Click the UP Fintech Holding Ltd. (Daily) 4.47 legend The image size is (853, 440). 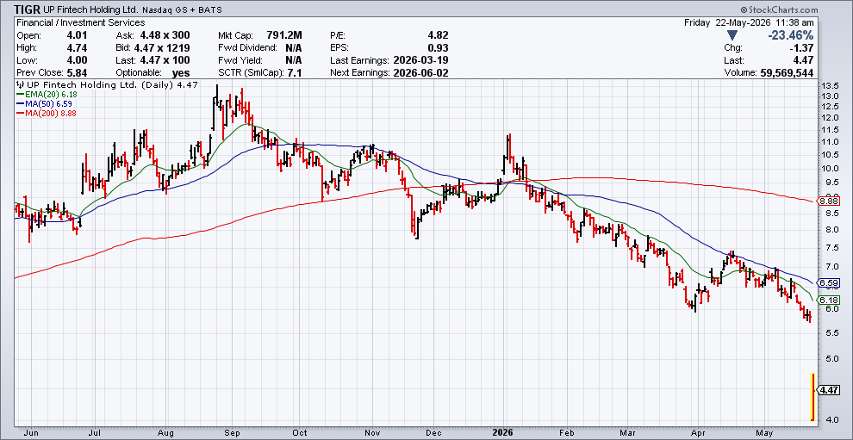click(x=111, y=84)
